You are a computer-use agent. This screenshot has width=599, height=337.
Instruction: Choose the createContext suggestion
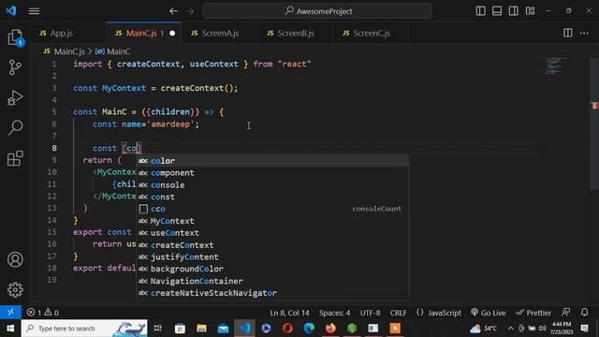pyautogui.click(x=272, y=245)
